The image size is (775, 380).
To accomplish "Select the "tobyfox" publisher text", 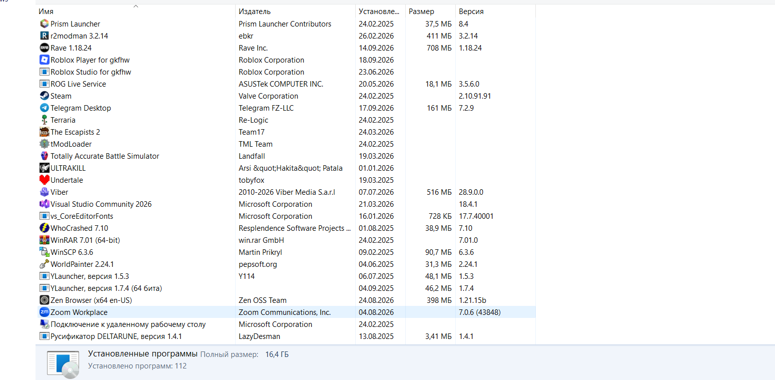I will 252,180.
